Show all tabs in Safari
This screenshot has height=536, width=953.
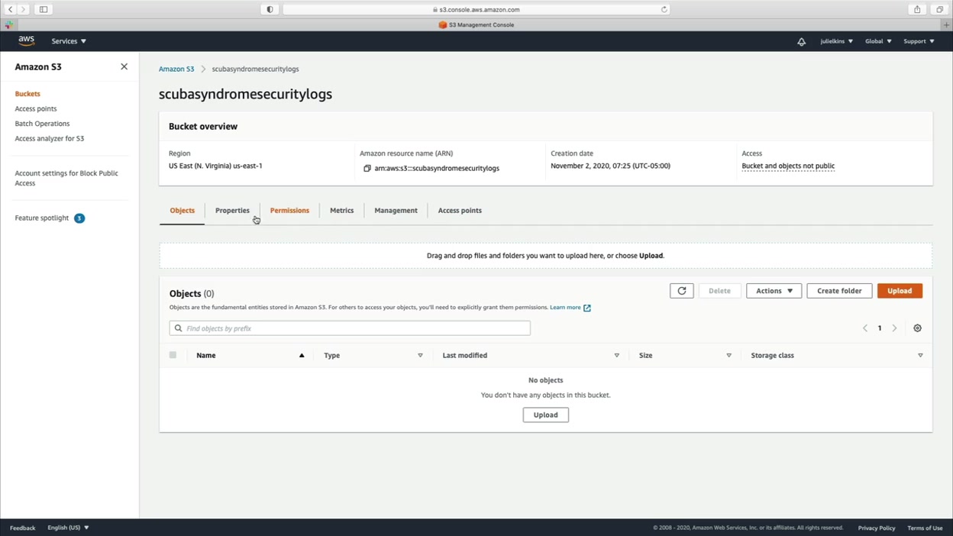(x=940, y=9)
